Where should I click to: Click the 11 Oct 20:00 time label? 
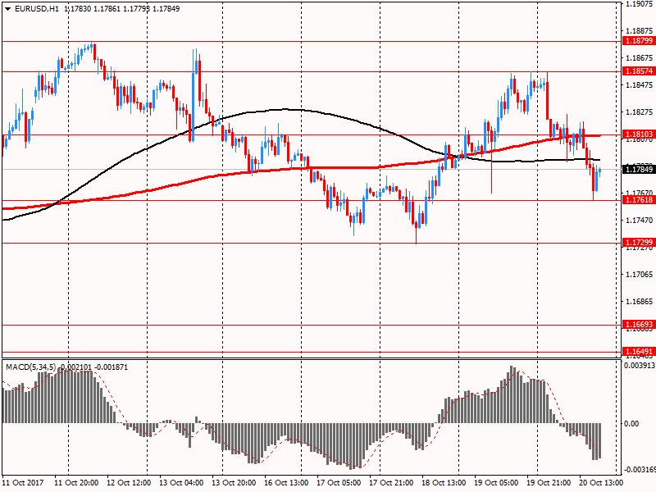click(x=76, y=483)
